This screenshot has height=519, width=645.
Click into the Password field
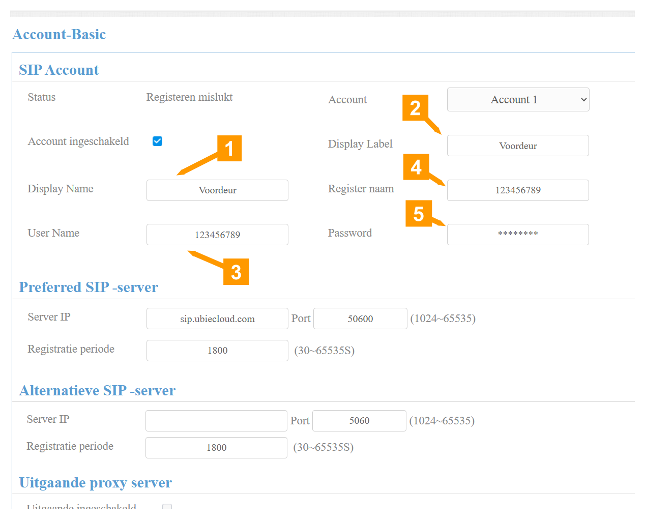click(x=518, y=235)
